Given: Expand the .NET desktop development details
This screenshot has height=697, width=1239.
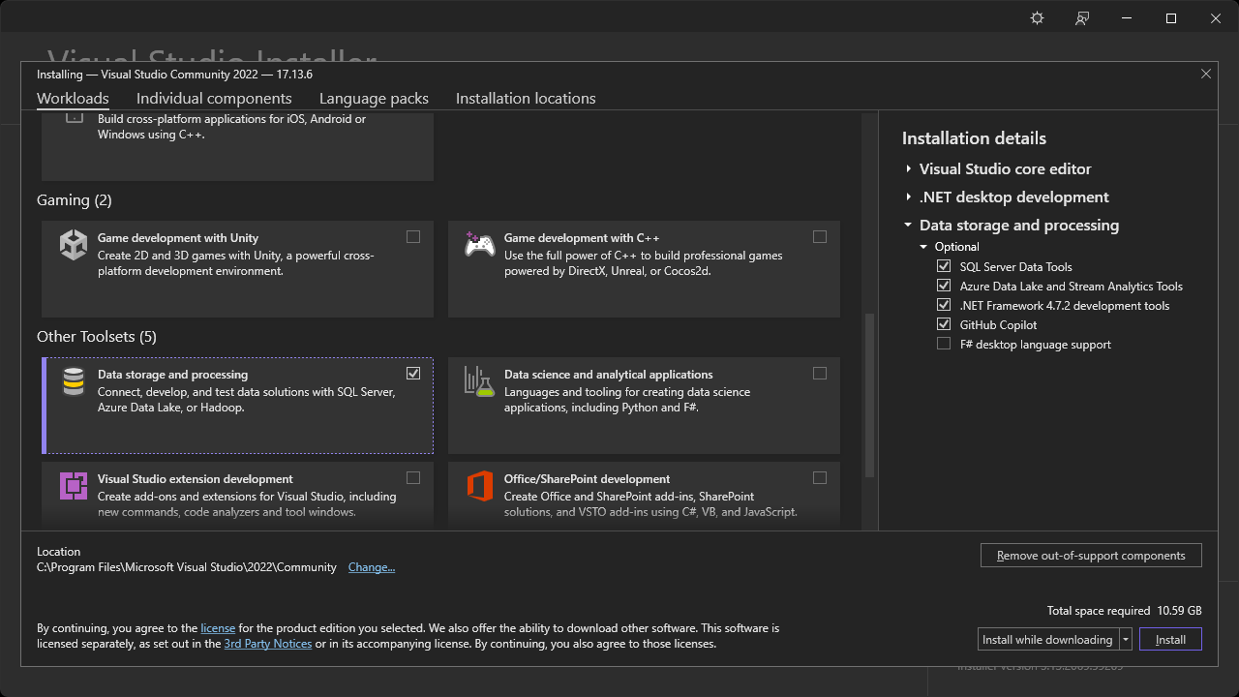Looking at the screenshot, I should [907, 197].
